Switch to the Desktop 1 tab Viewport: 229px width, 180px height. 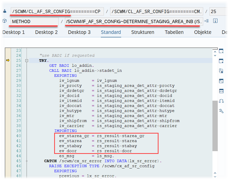click(x=14, y=32)
